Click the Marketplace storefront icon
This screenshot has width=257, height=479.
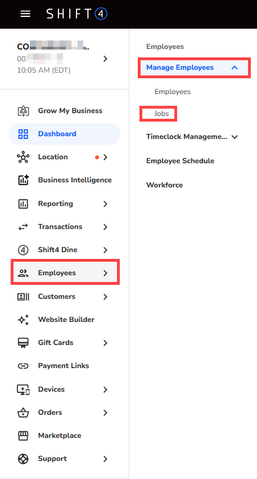tap(23, 436)
